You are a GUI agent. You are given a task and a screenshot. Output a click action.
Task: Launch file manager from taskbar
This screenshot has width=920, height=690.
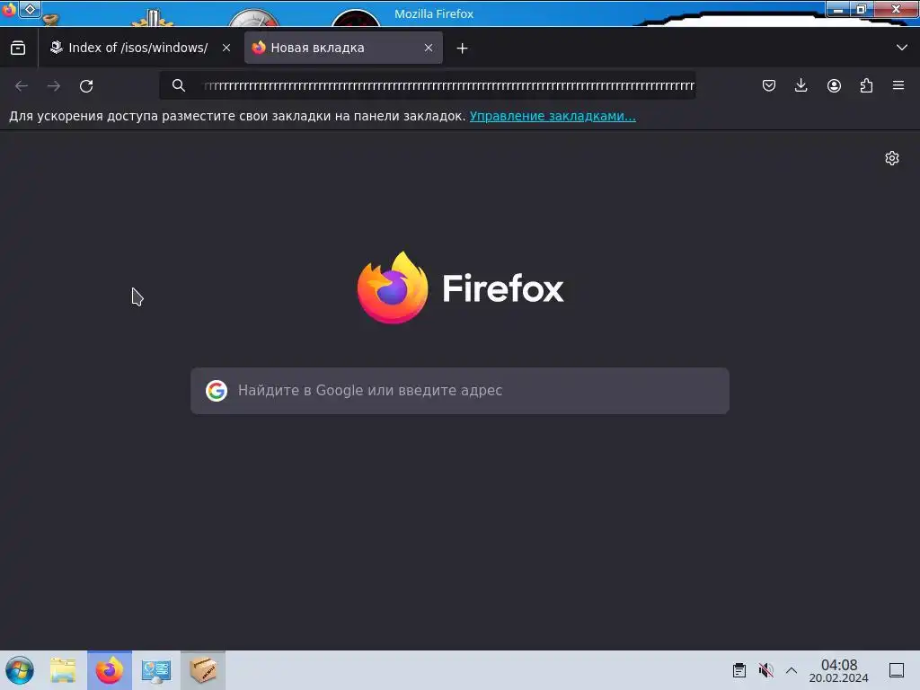pos(63,670)
